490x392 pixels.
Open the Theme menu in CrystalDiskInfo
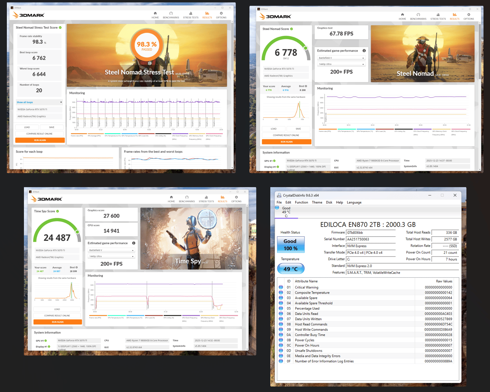tap(317, 202)
